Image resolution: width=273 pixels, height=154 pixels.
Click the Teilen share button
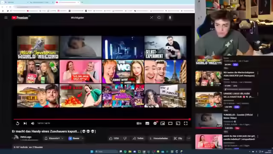tap(138, 138)
